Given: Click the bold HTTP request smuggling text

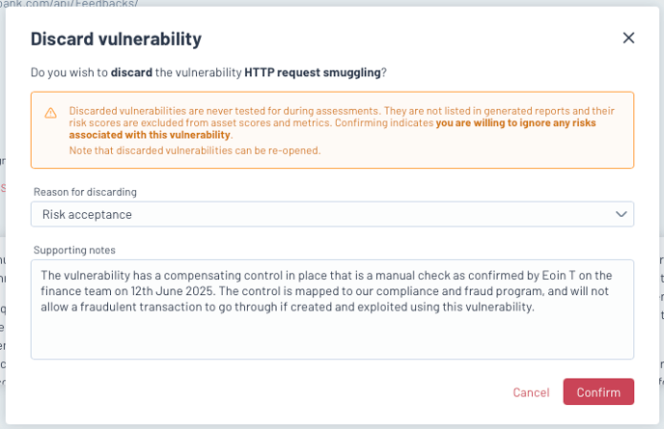Looking at the screenshot, I should pyautogui.click(x=313, y=72).
